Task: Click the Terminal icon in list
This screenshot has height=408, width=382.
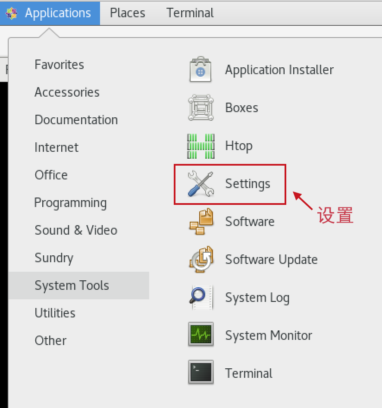Action: tap(200, 373)
